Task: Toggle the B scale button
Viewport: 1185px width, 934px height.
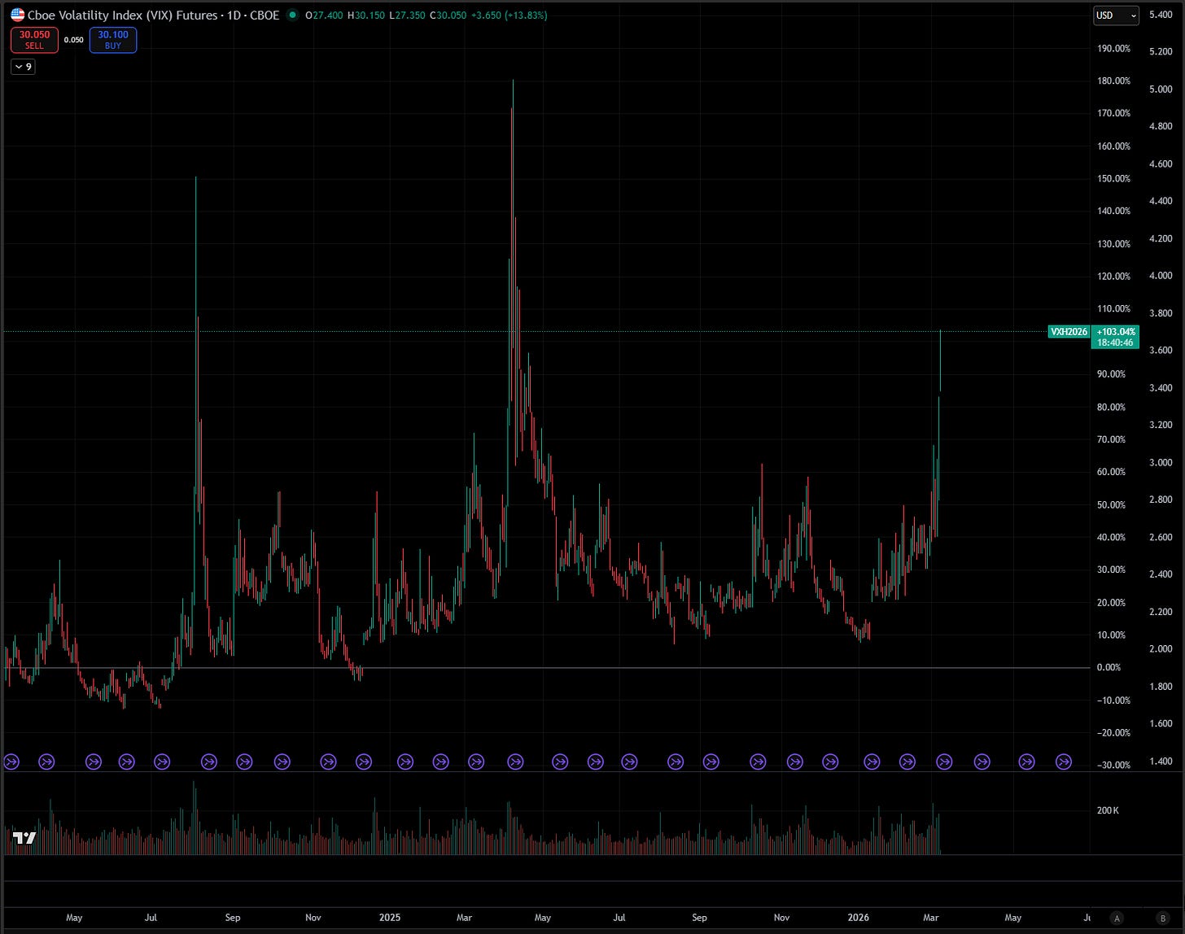Action: click(1163, 919)
